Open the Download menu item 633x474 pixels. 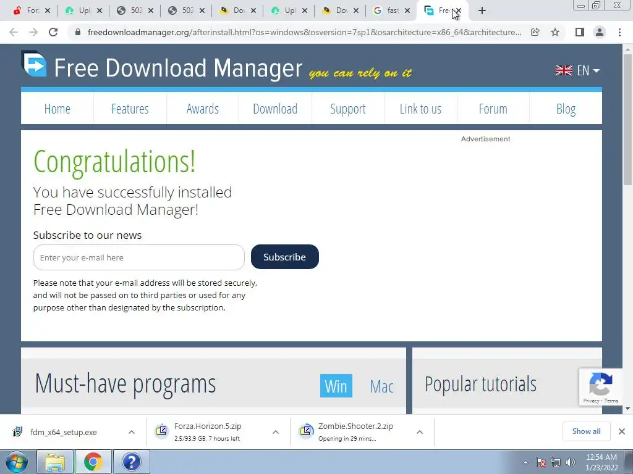pos(275,109)
